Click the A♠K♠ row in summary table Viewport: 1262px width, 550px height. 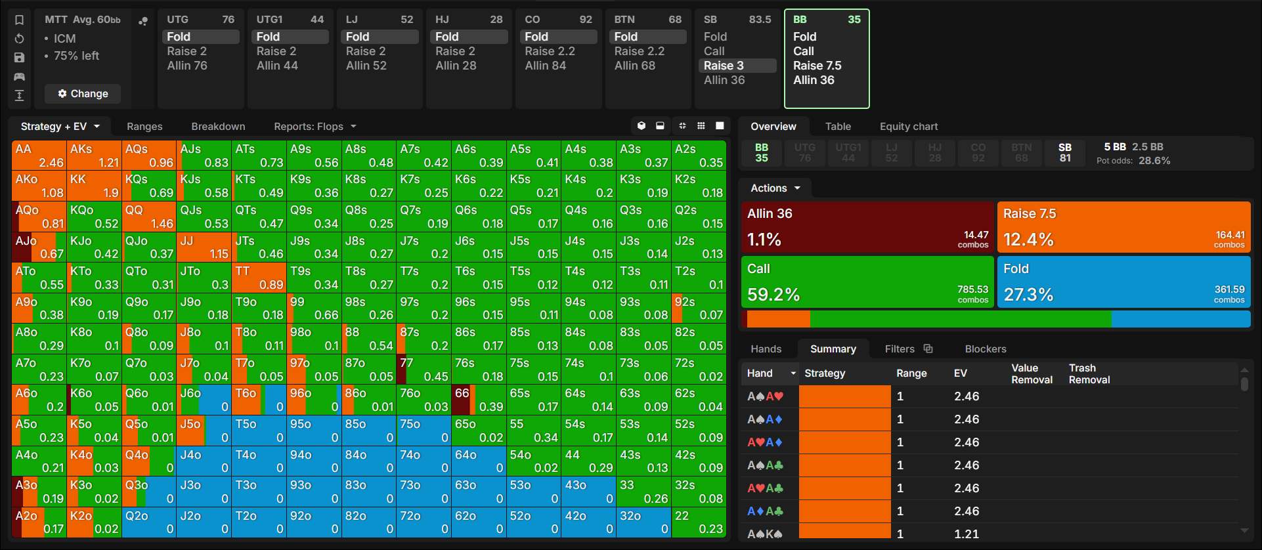click(x=988, y=534)
